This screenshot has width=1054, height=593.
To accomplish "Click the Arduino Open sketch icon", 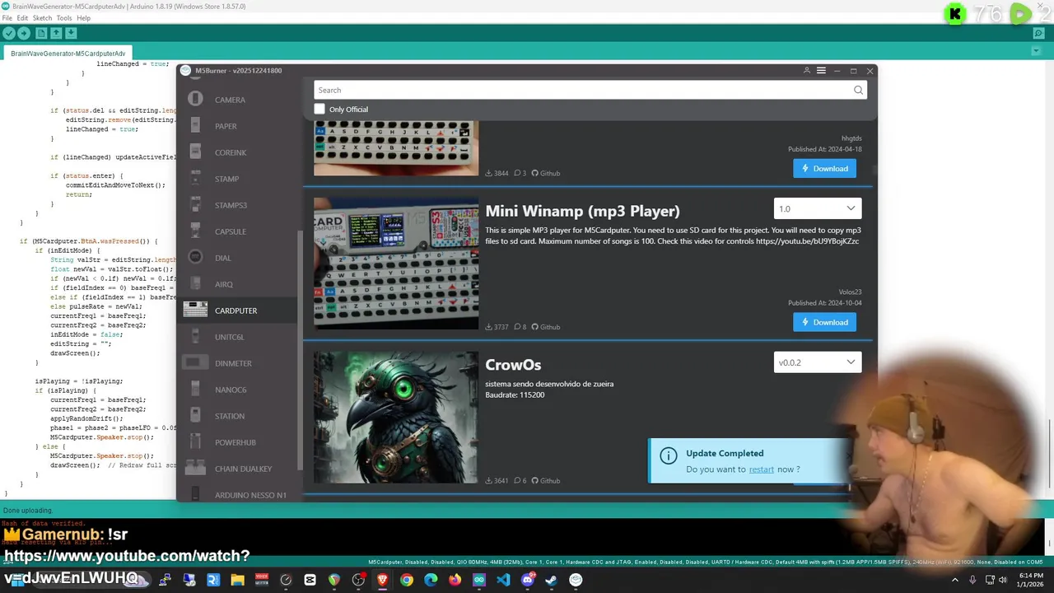I will (56, 34).
